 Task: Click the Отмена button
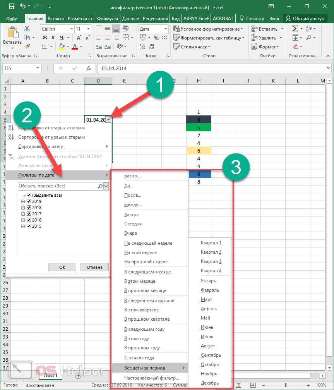94,267
